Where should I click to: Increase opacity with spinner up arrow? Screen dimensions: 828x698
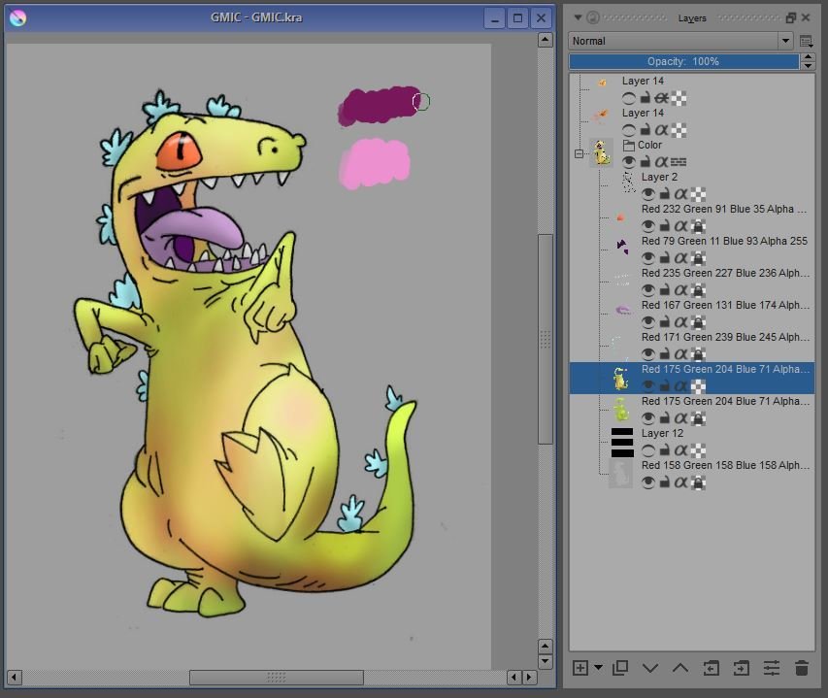[x=808, y=57]
